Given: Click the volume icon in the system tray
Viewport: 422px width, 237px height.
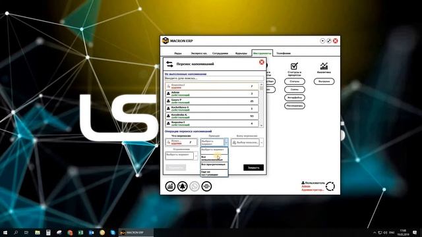Looking at the screenshot, I should coord(385,232).
